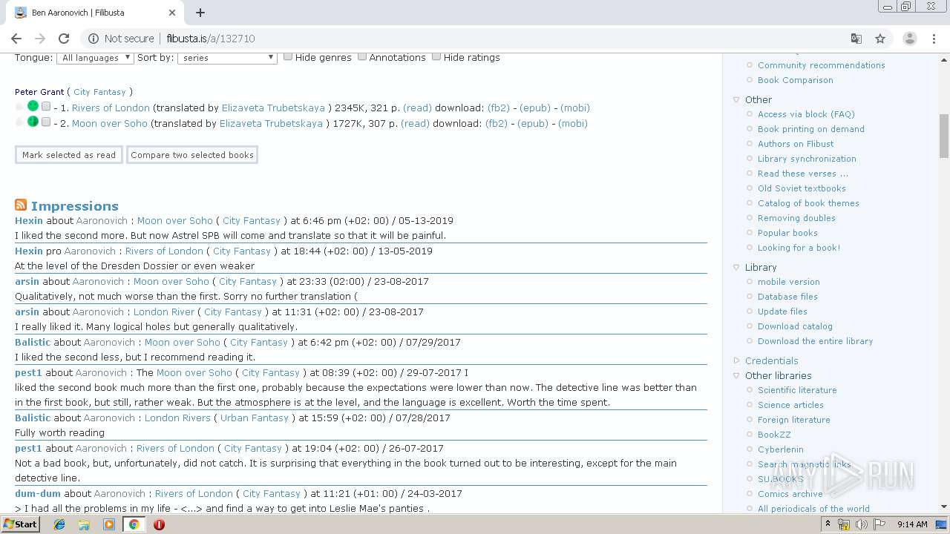Collapse the Library sidebar section
The image size is (950, 534).
(736, 267)
